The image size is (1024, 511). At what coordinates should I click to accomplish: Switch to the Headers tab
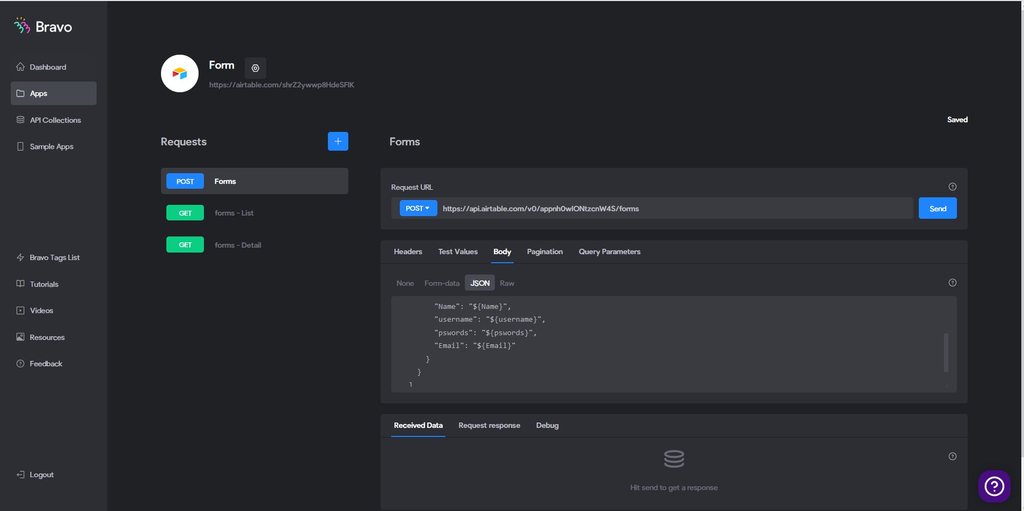coord(408,251)
